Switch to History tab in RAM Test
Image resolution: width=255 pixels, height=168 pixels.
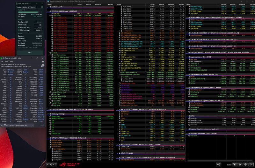tap(33, 7)
